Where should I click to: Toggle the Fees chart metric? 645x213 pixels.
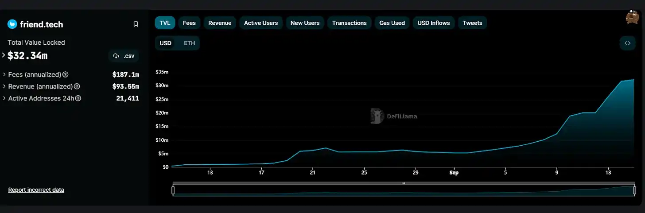pos(189,23)
